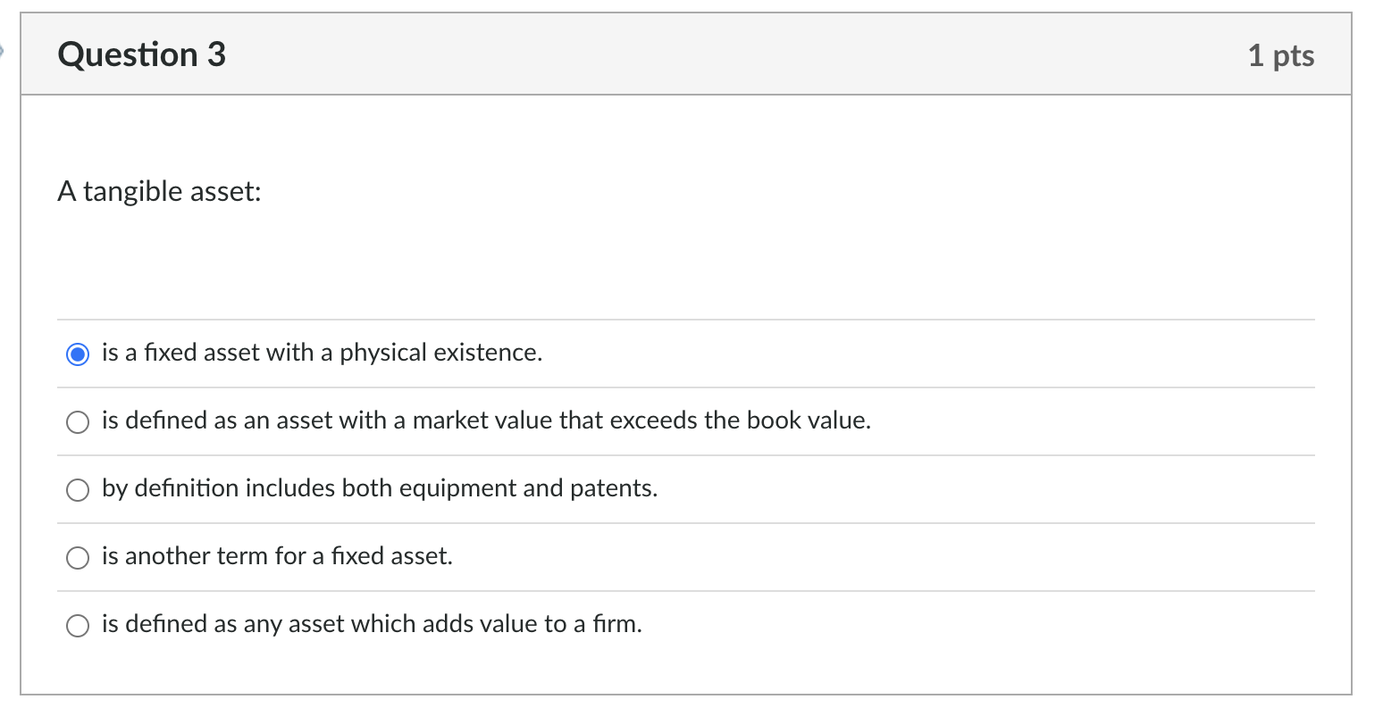The width and height of the screenshot is (1383, 716).
Task: Select radio button 'is another term for a fixed asset'
Action: 79,557
